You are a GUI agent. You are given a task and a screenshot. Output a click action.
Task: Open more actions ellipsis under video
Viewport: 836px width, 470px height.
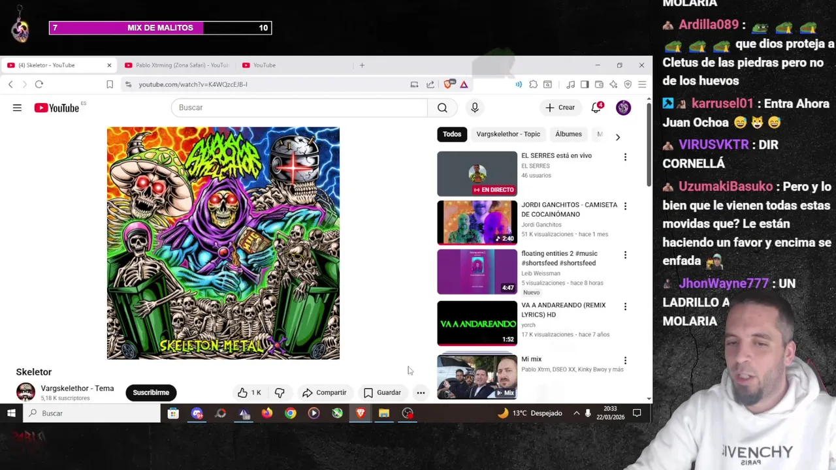[421, 392]
